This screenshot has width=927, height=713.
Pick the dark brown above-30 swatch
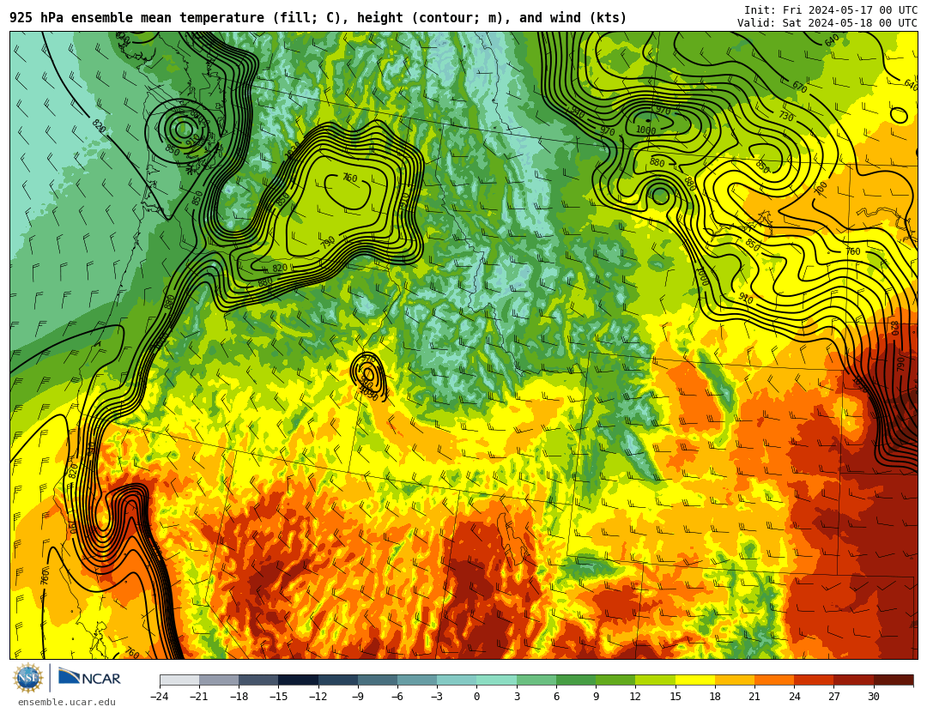tap(894, 680)
